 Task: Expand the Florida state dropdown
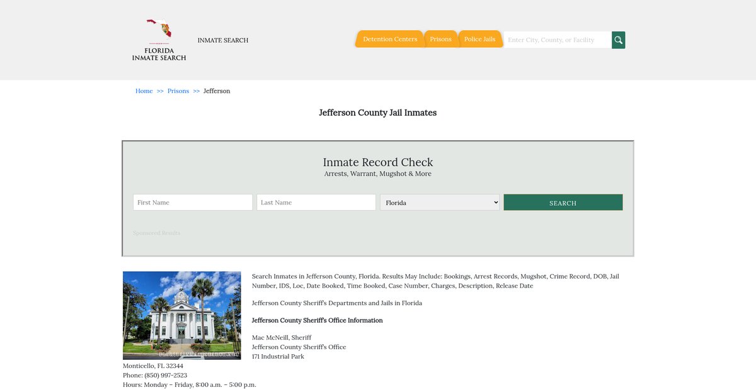click(x=440, y=203)
